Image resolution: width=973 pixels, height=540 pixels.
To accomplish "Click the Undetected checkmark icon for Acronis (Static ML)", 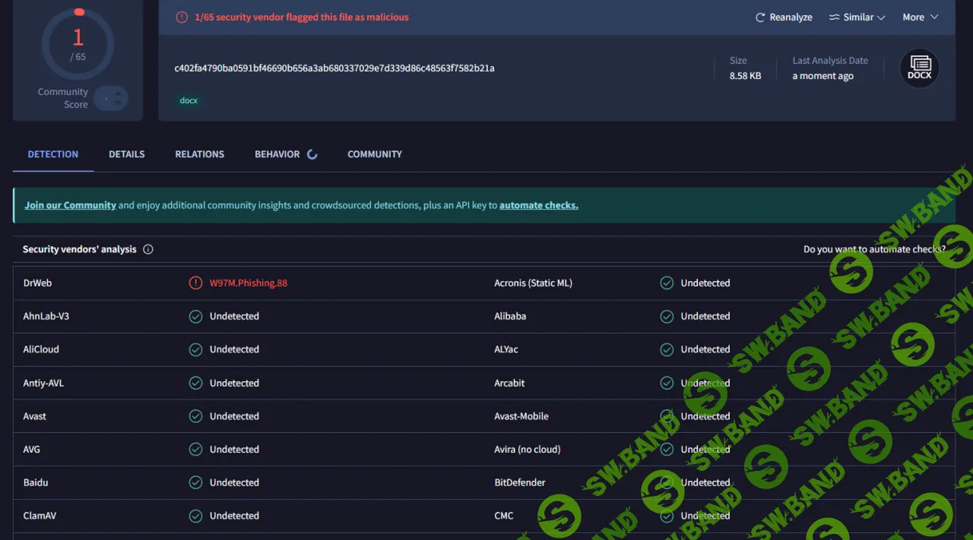I will [667, 283].
